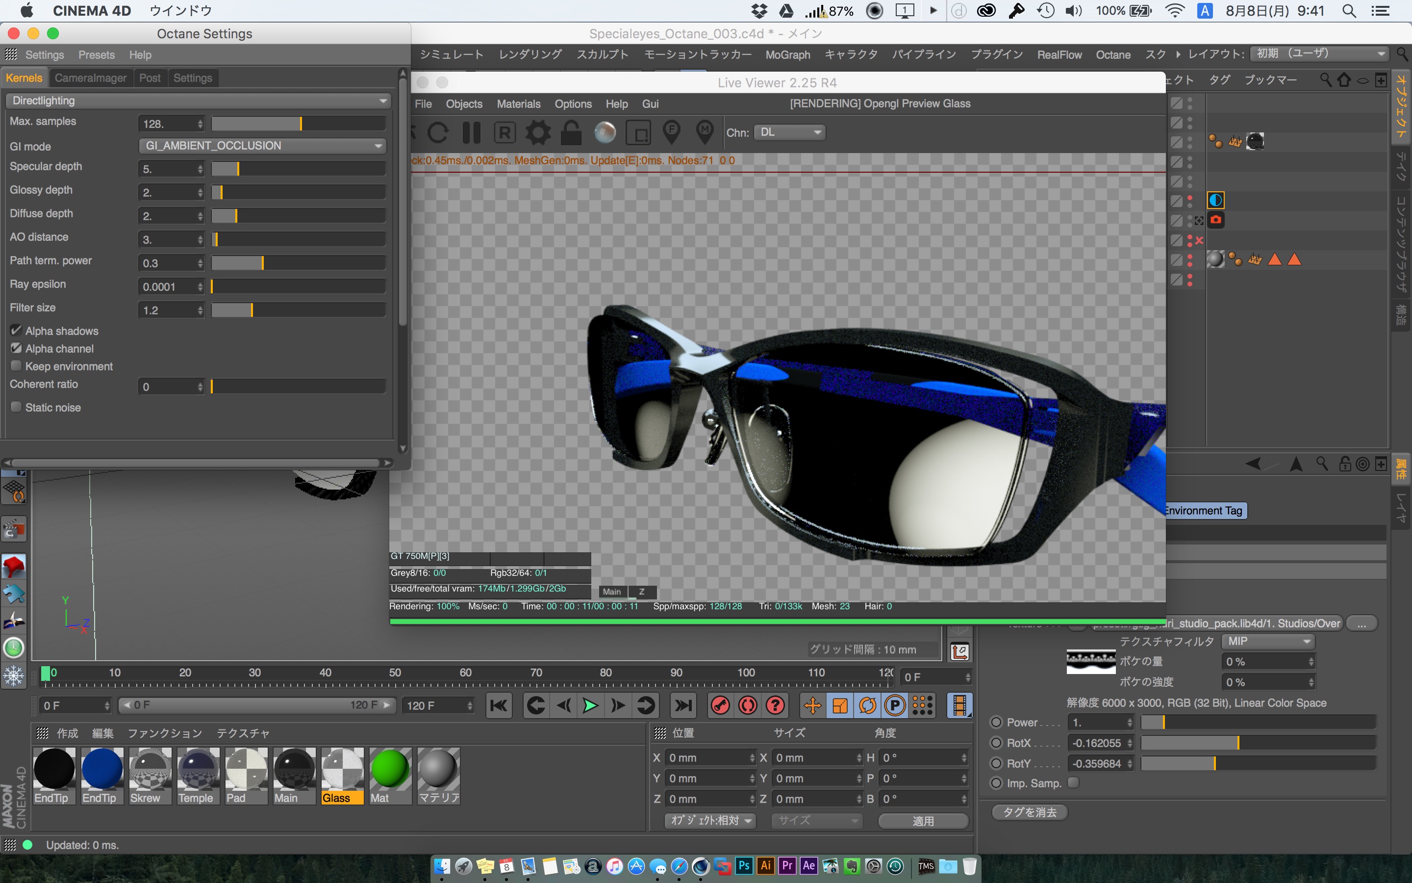Enable render region icon in Live Viewer
This screenshot has height=883, width=1412.
pos(638,132)
